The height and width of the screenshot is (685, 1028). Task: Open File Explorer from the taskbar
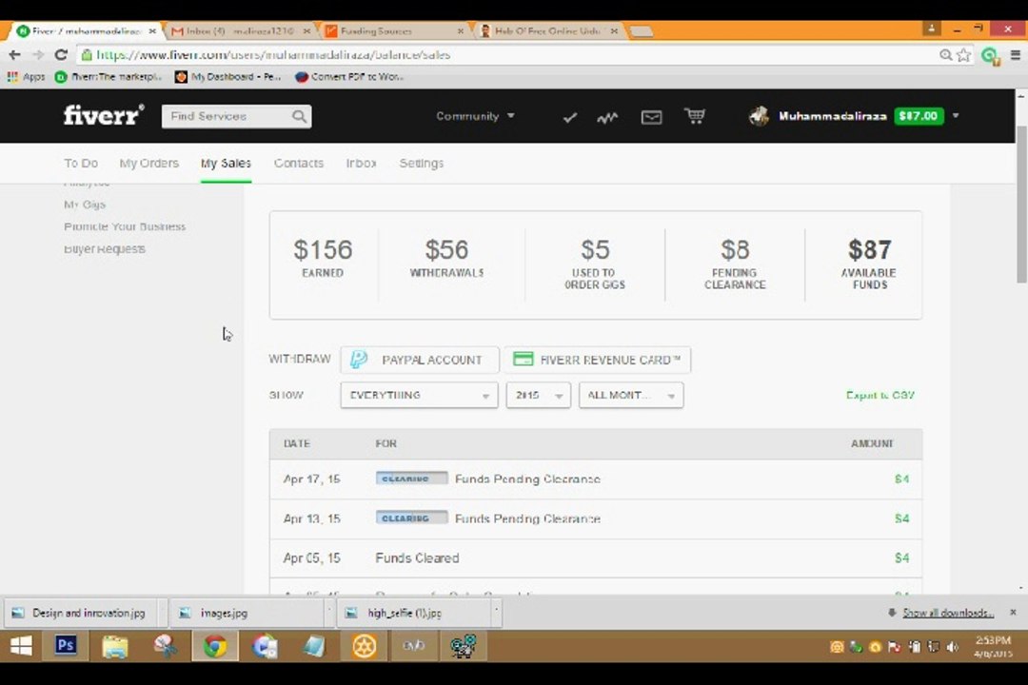click(x=115, y=646)
